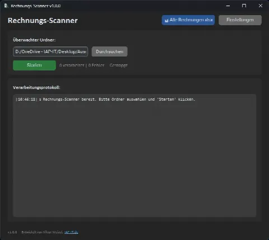Viewport: 269px width, 240px height.
Task: Close the Rechnungs-Scanner window
Action: click(261, 6)
